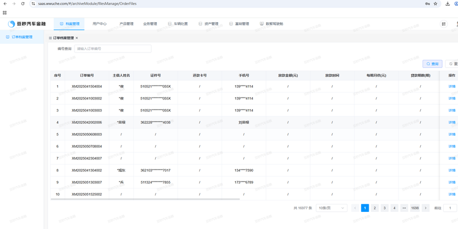Reload the page with the refresh icon
This screenshot has width=458, height=229.
[23, 3]
